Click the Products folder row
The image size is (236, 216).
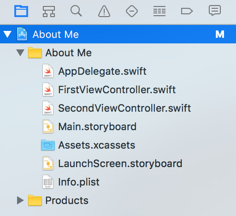coord(118,200)
